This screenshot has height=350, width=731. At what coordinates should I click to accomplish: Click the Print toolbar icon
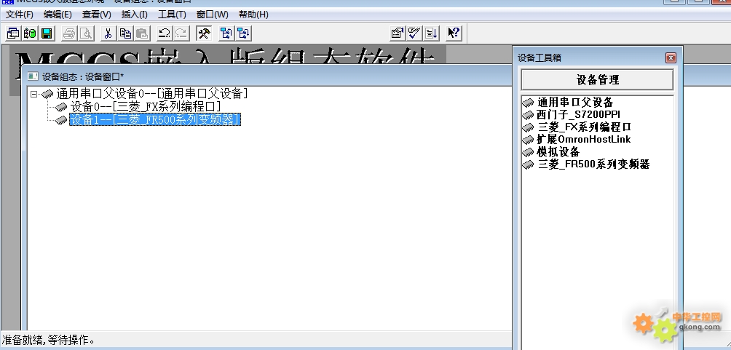coord(69,33)
